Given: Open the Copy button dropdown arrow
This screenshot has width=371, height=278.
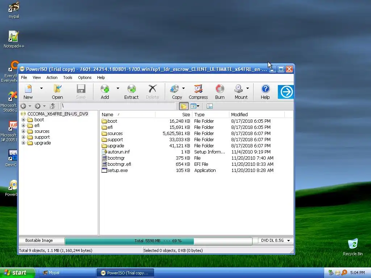Looking at the screenshot, I should 183,88.
